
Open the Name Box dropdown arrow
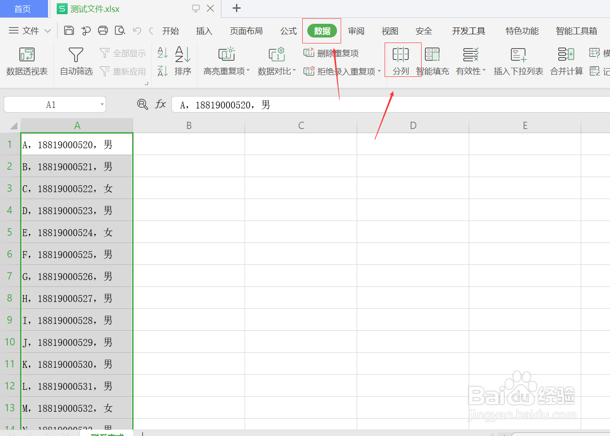(x=102, y=105)
